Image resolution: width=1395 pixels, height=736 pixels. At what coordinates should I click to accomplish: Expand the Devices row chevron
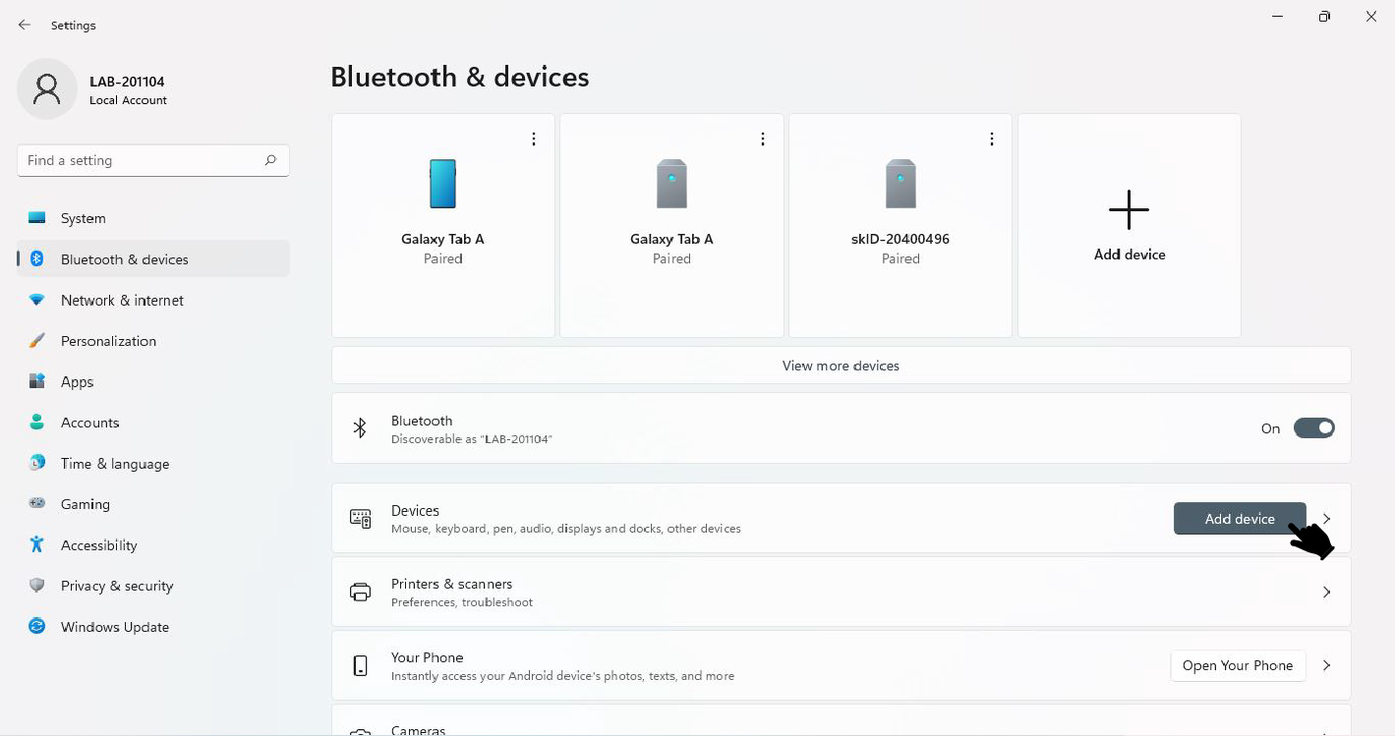pos(1326,518)
